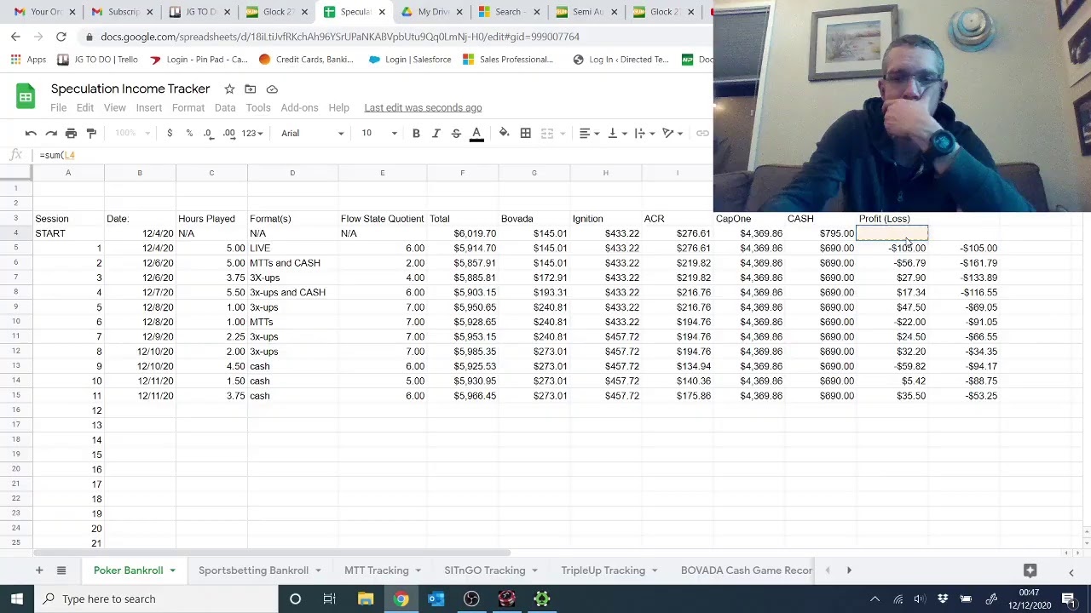Viewport: 1091px width, 613px height.
Task: Open text wrapping dropdown
Action: point(644,133)
